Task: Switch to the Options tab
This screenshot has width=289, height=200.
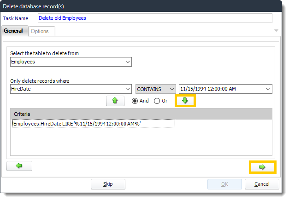Action: tap(42, 31)
